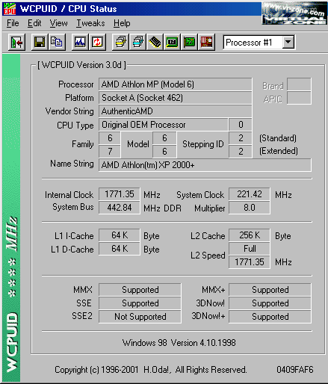Click the green chipset chip icon
Viewport: 328px width, 384px height.
pos(172,43)
